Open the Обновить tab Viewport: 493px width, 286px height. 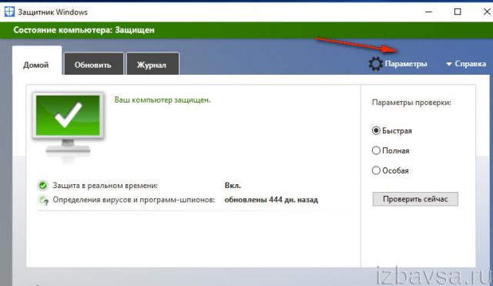pyautogui.click(x=93, y=65)
